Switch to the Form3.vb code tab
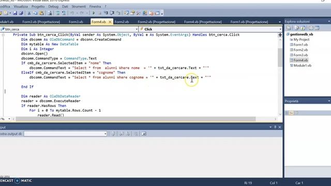The image size is (331, 186). (76, 22)
